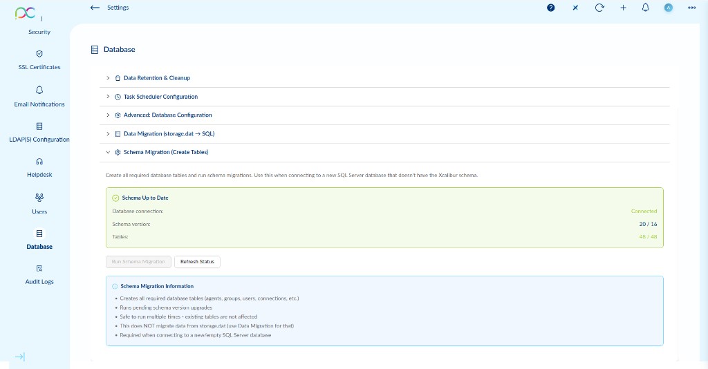Click the Run Schema Migration button
This screenshot has height=369, width=708.
[138, 262]
